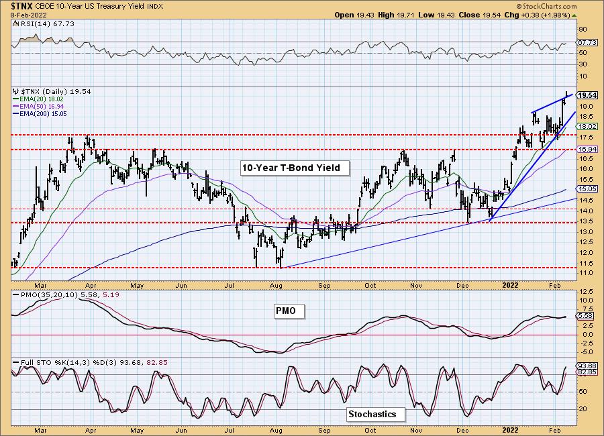Image resolution: width=604 pixels, height=436 pixels.
Task: Click the 67.73 RSI value tag on the right axis
Action: (x=587, y=42)
